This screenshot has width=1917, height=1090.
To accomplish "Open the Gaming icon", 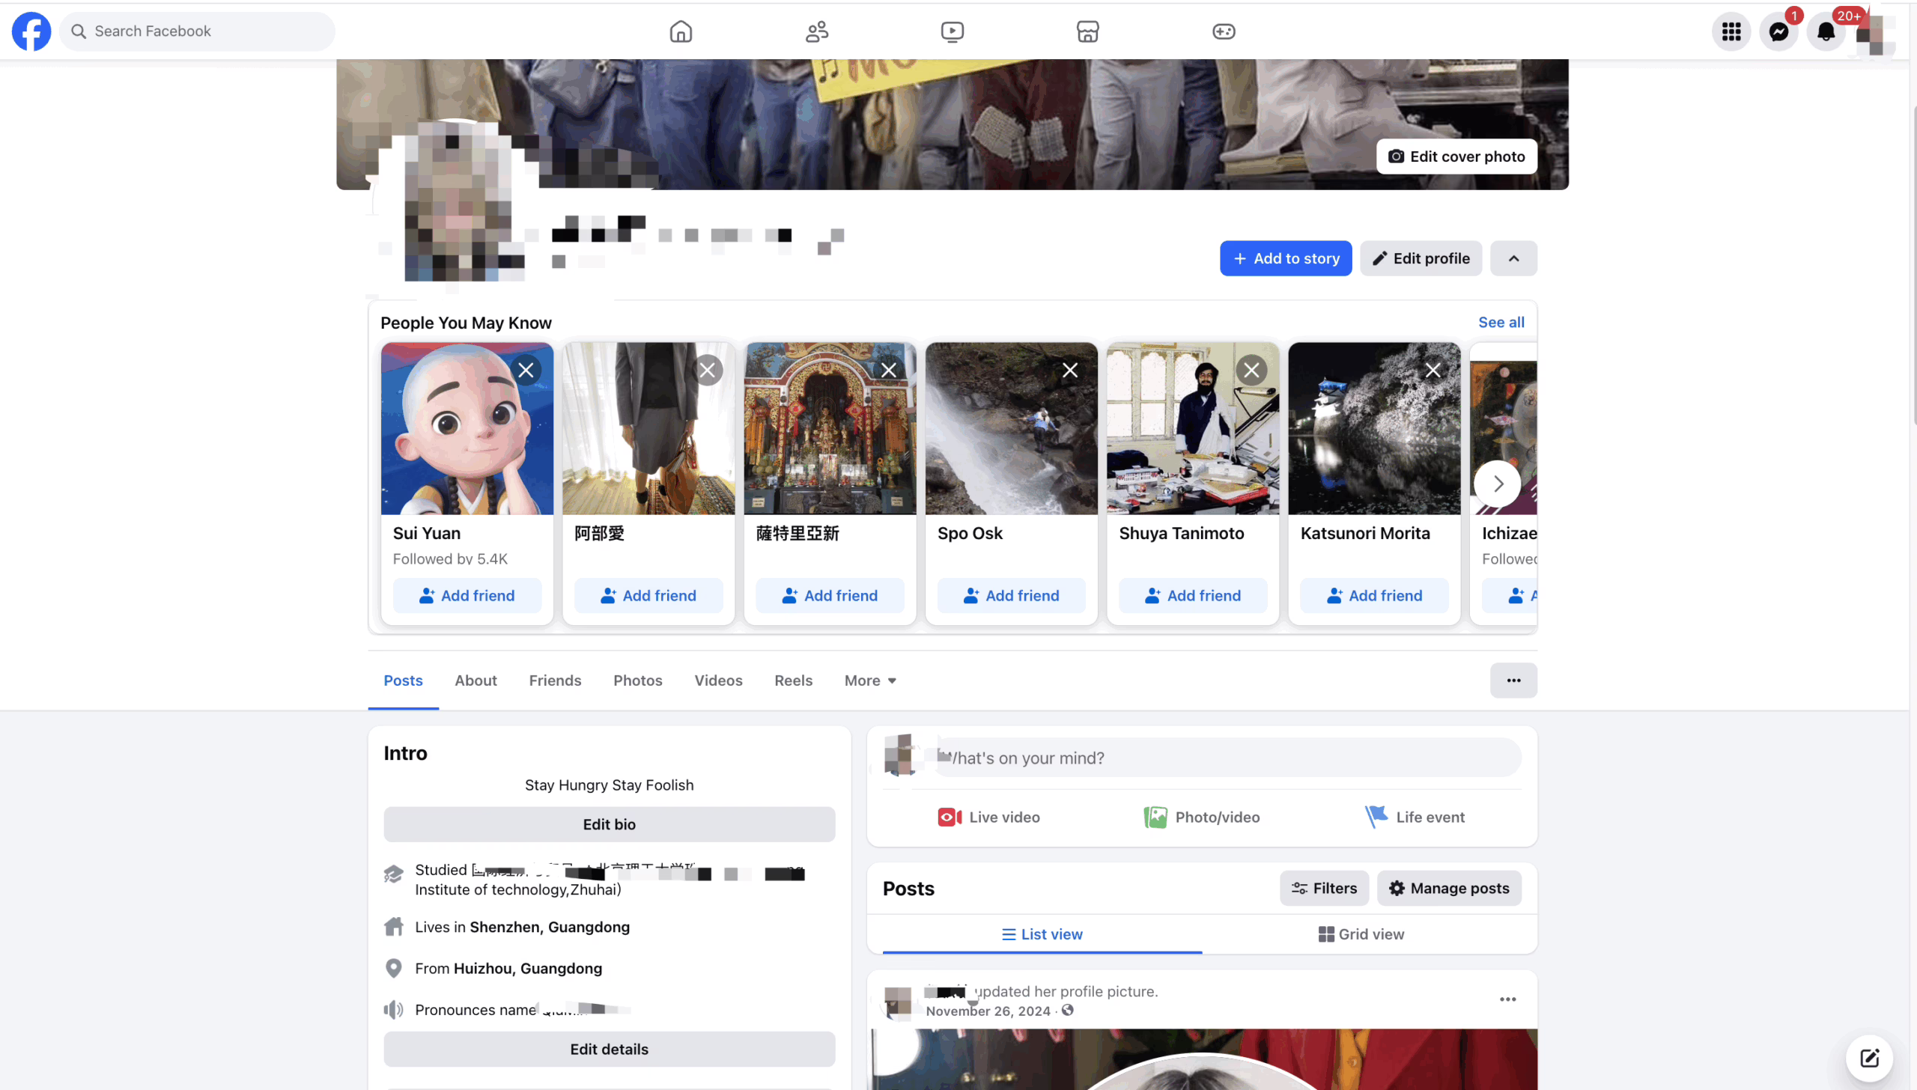I will coord(1224,31).
